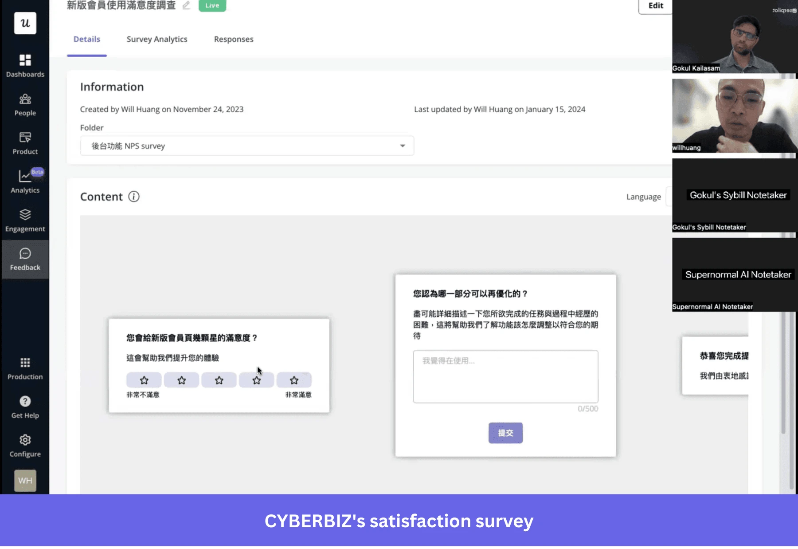The height and width of the screenshot is (549, 798).
Task: Open the Product section
Action: [25, 142]
